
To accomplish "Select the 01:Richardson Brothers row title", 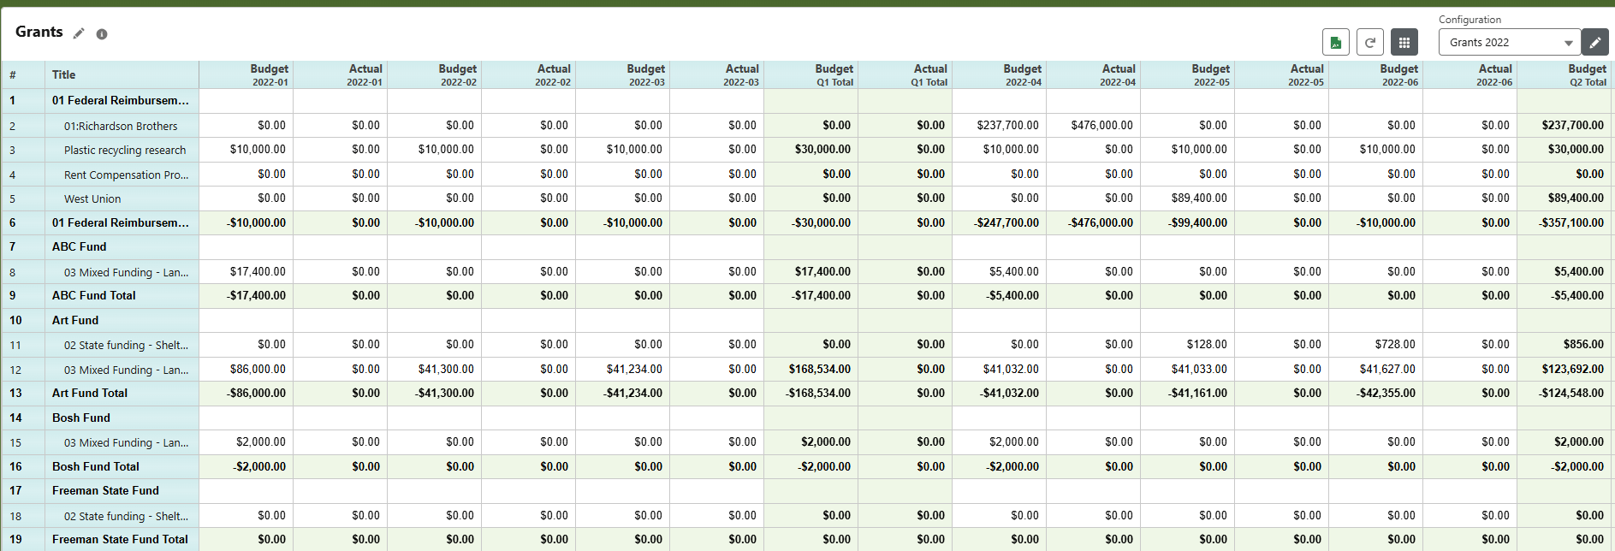I will [121, 126].
